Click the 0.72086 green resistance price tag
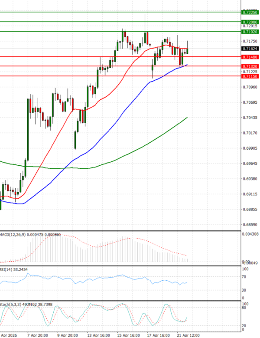This screenshot has width=260, height=338. 250,22
